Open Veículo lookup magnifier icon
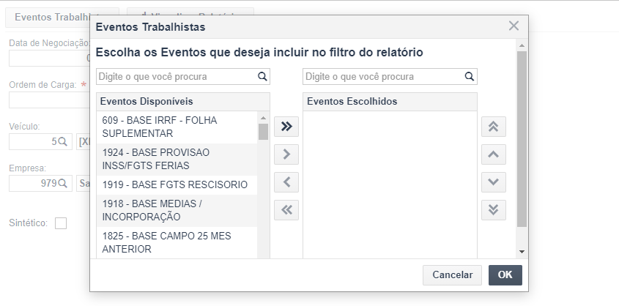The image size is (619, 306). click(x=62, y=141)
